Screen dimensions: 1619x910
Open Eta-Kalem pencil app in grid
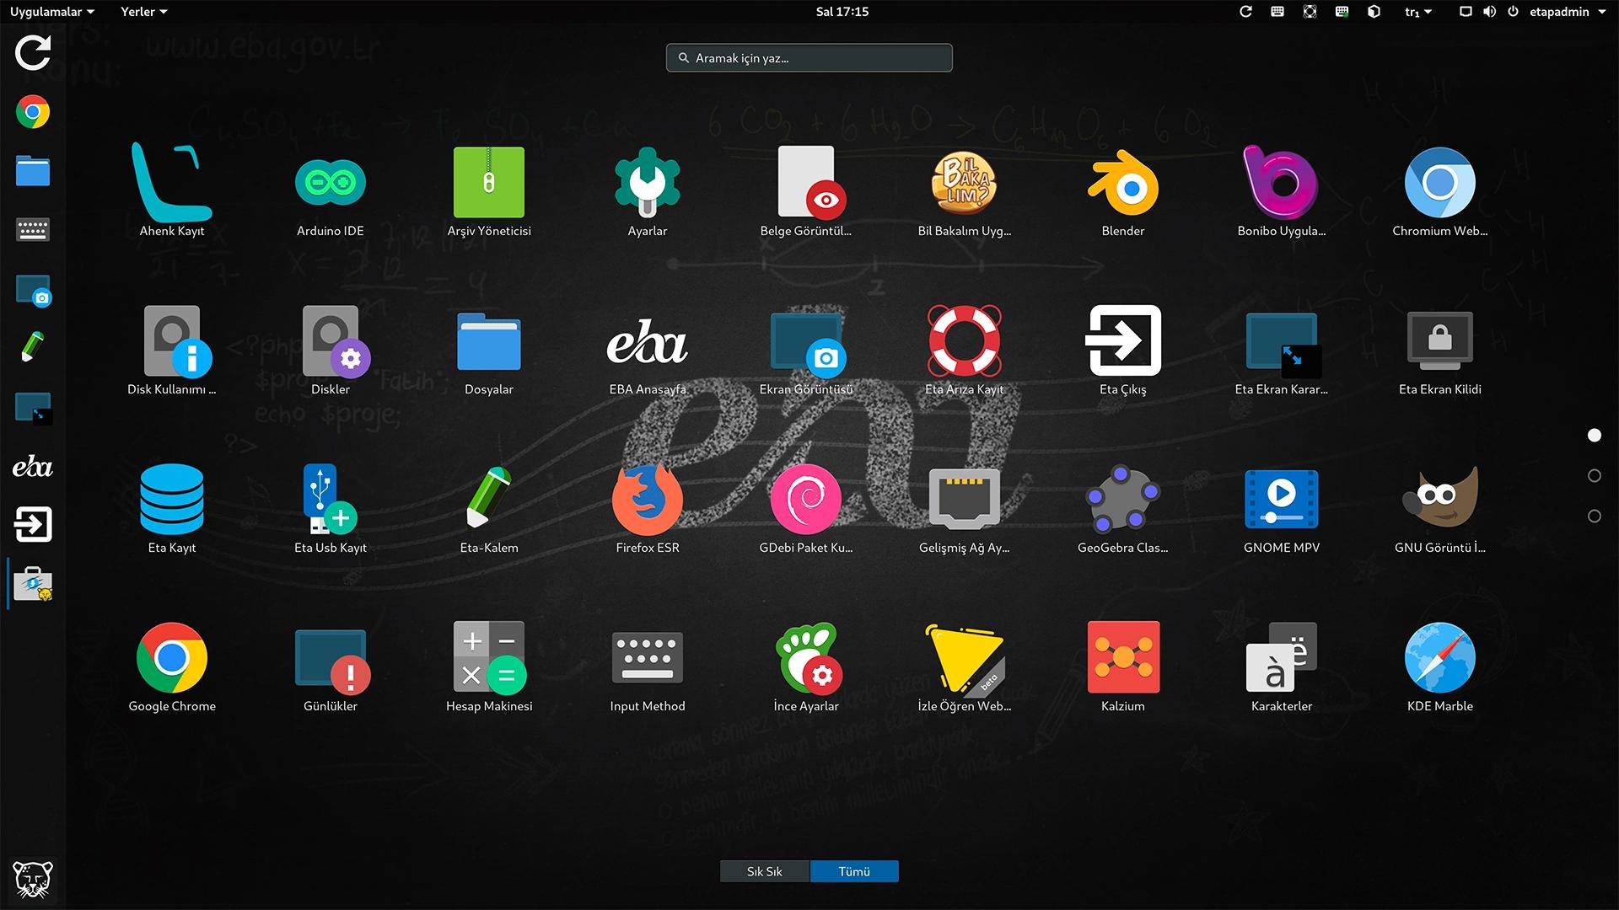(x=488, y=500)
